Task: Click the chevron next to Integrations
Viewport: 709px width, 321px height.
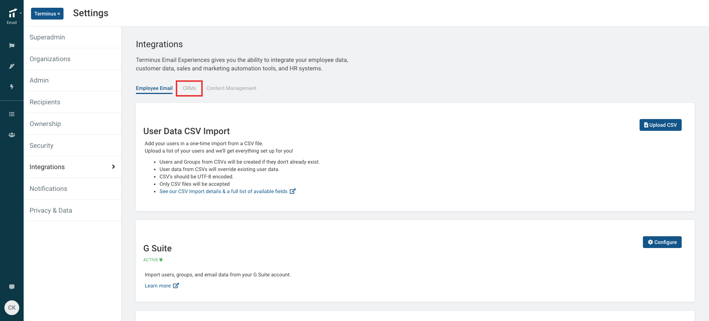Action: click(x=113, y=167)
